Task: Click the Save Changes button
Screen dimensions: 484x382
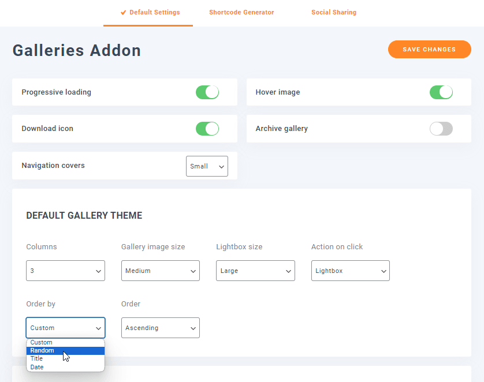Action: click(429, 50)
